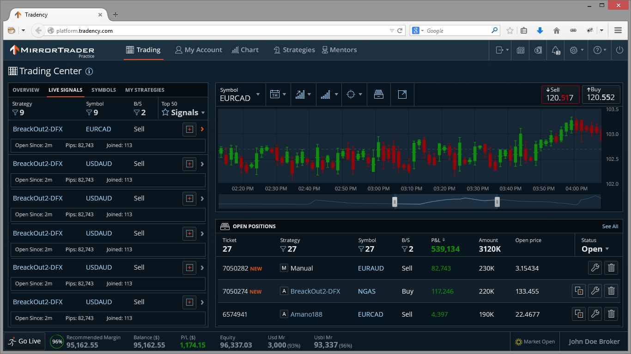Edit position 6574941 with wrench icon
The image size is (631, 354).
595,314
